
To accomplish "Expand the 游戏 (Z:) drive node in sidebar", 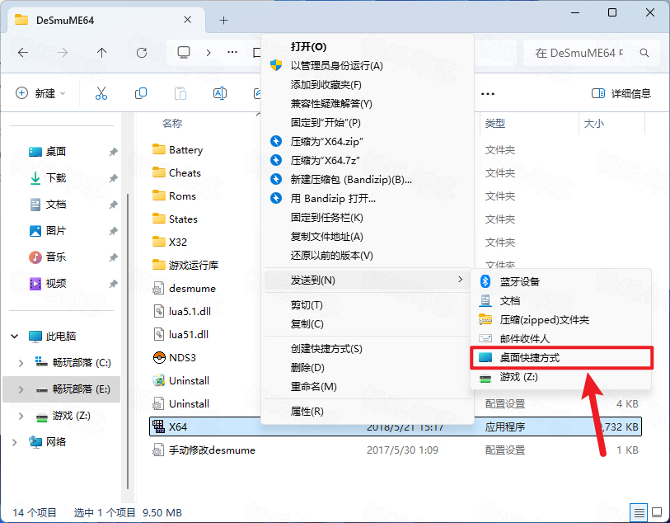I will coord(21,416).
